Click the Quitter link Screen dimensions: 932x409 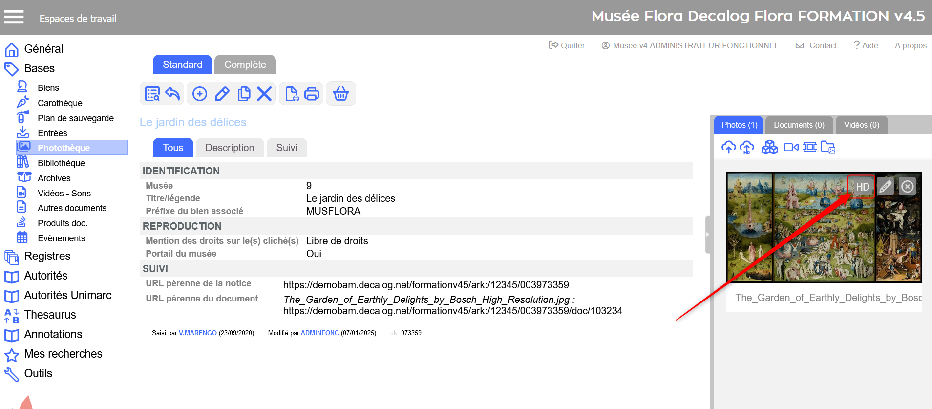(567, 45)
